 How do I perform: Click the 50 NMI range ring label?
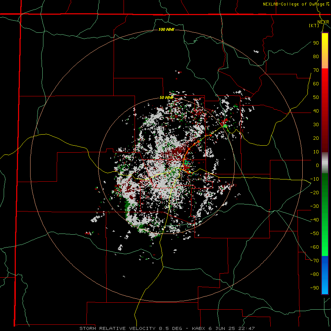coord(166,97)
